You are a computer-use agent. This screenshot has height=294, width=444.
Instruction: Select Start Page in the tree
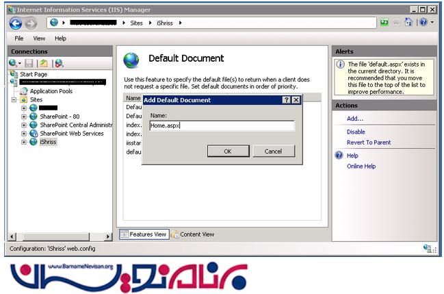34,74
